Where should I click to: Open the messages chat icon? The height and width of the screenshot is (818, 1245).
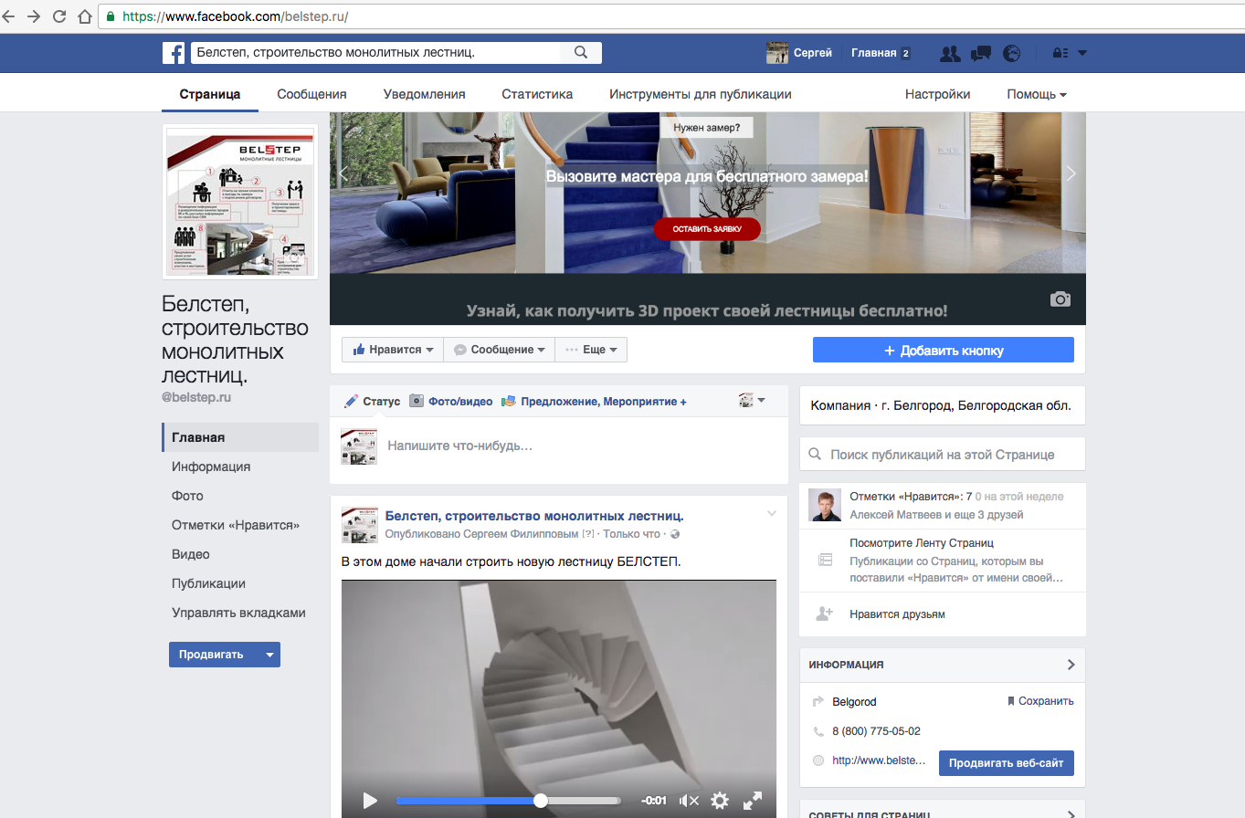981,53
